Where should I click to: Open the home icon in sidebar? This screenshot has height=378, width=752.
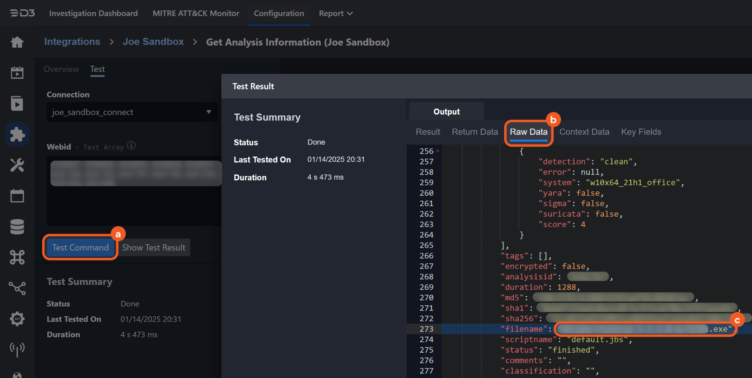pyautogui.click(x=17, y=42)
